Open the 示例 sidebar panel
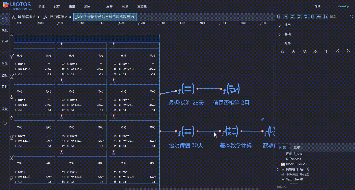Image resolution: width=355 pixels, height=190 pixels. 5,41
